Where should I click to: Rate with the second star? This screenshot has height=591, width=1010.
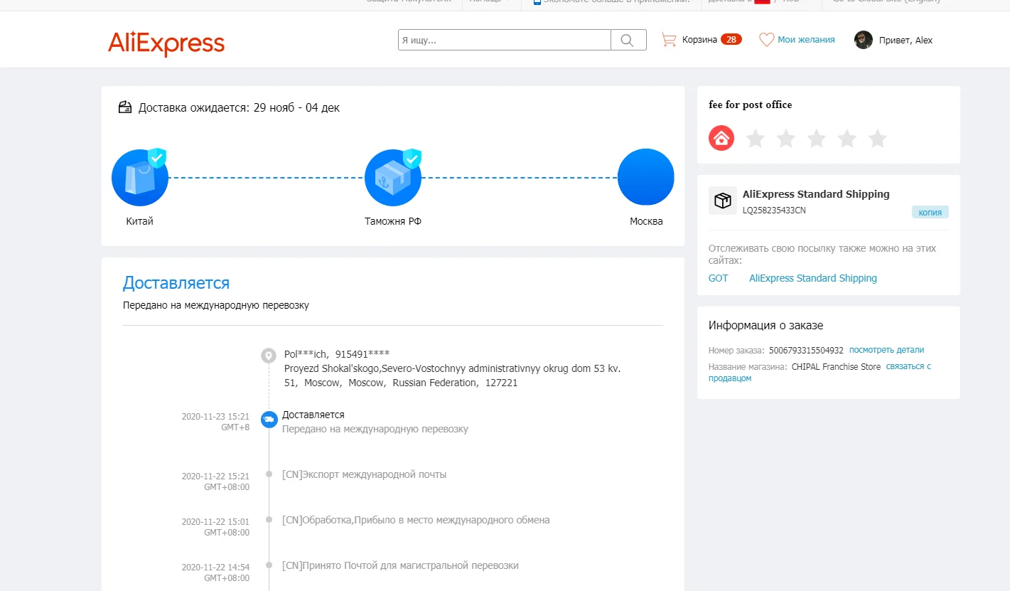click(785, 139)
